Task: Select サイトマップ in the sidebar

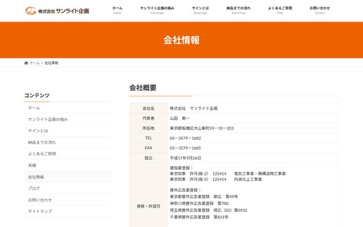Action: tap(67, 211)
